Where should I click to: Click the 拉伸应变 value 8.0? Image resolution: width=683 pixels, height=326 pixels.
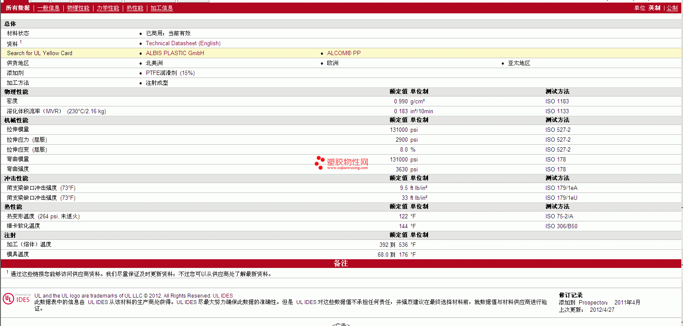tap(404, 150)
